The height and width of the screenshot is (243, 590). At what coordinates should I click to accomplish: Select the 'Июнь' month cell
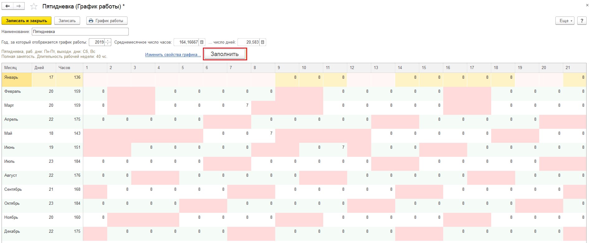coord(17,150)
